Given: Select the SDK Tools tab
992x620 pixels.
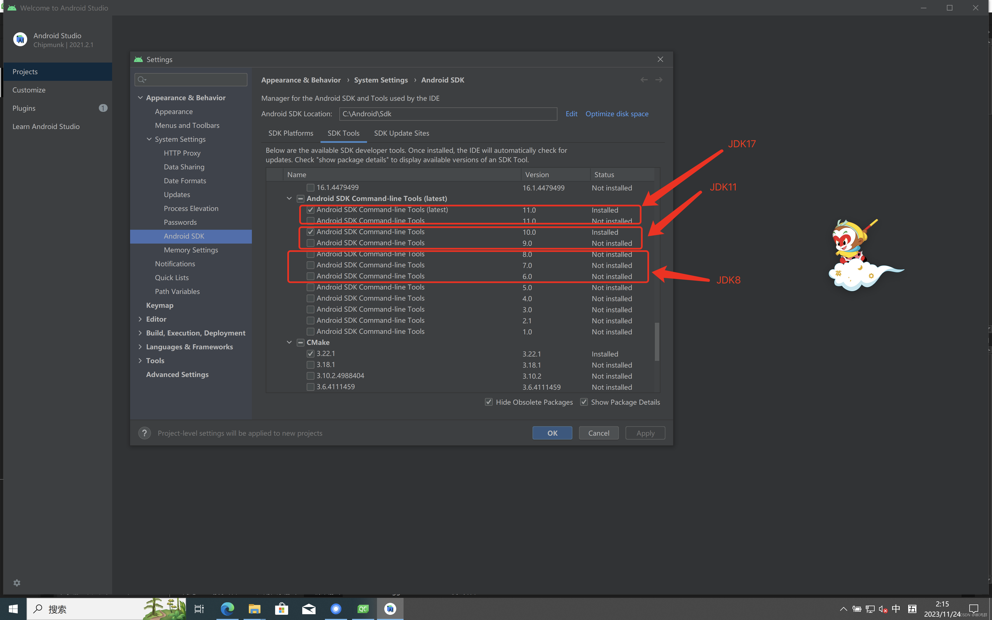Looking at the screenshot, I should click(x=343, y=133).
